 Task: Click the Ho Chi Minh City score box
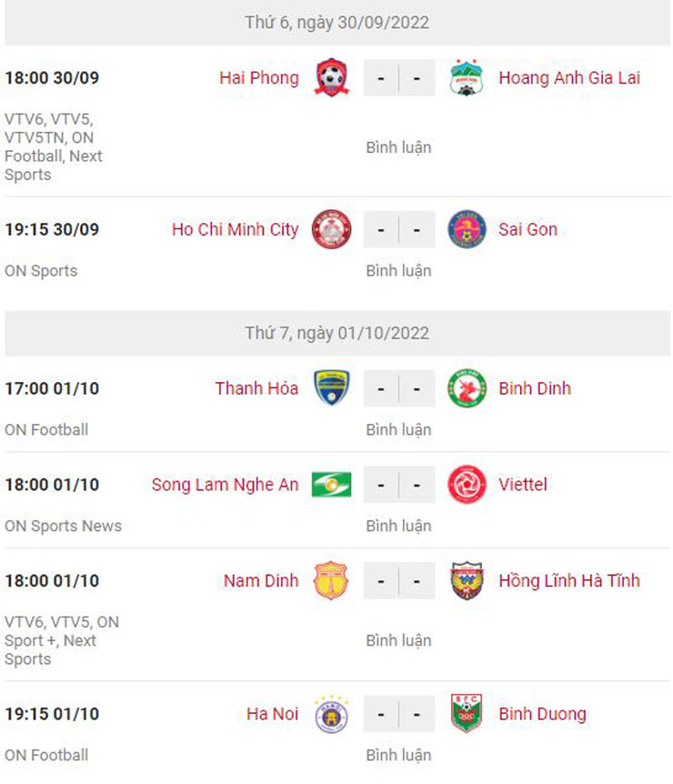pyautogui.click(x=398, y=229)
